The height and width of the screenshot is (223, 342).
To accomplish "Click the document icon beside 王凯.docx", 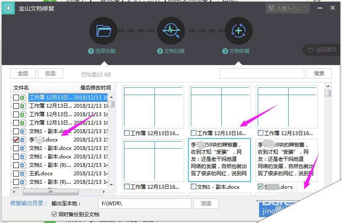I will tap(23, 174).
